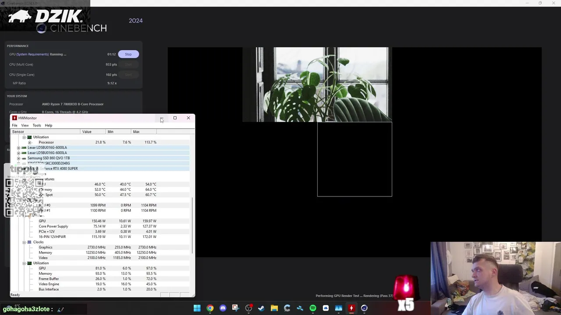Screen dimensions: 561x315
Task: Open the gray C-logo app in the taskbar
Action: coord(287,308)
